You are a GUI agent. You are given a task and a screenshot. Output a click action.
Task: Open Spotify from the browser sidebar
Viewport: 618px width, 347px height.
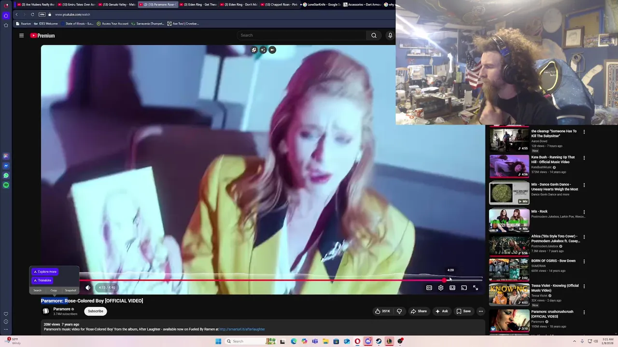(6, 185)
